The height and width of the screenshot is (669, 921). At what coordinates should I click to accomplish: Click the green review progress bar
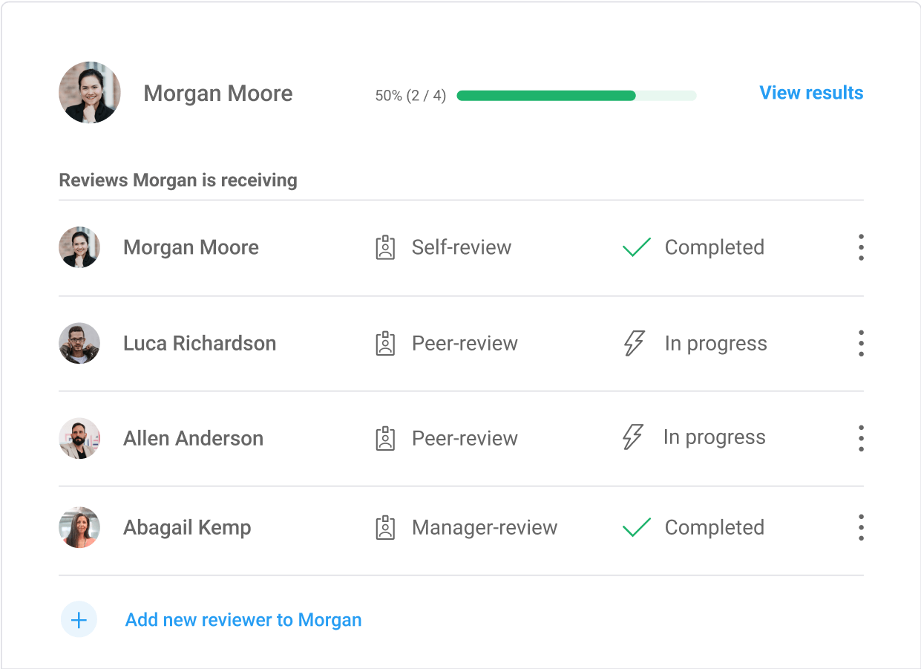coord(577,95)
